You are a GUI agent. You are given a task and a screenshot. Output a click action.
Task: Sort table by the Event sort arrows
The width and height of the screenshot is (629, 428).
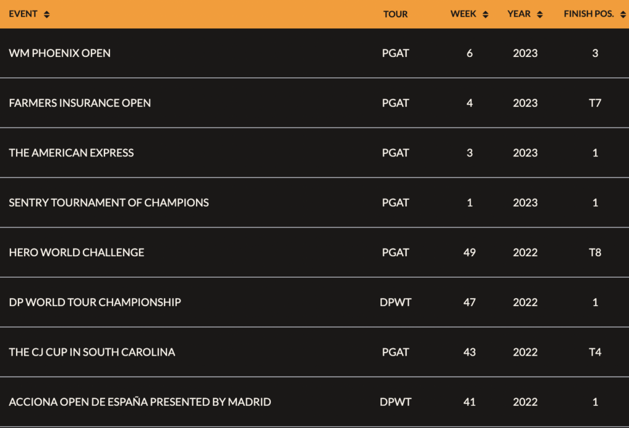coord(47,15)
